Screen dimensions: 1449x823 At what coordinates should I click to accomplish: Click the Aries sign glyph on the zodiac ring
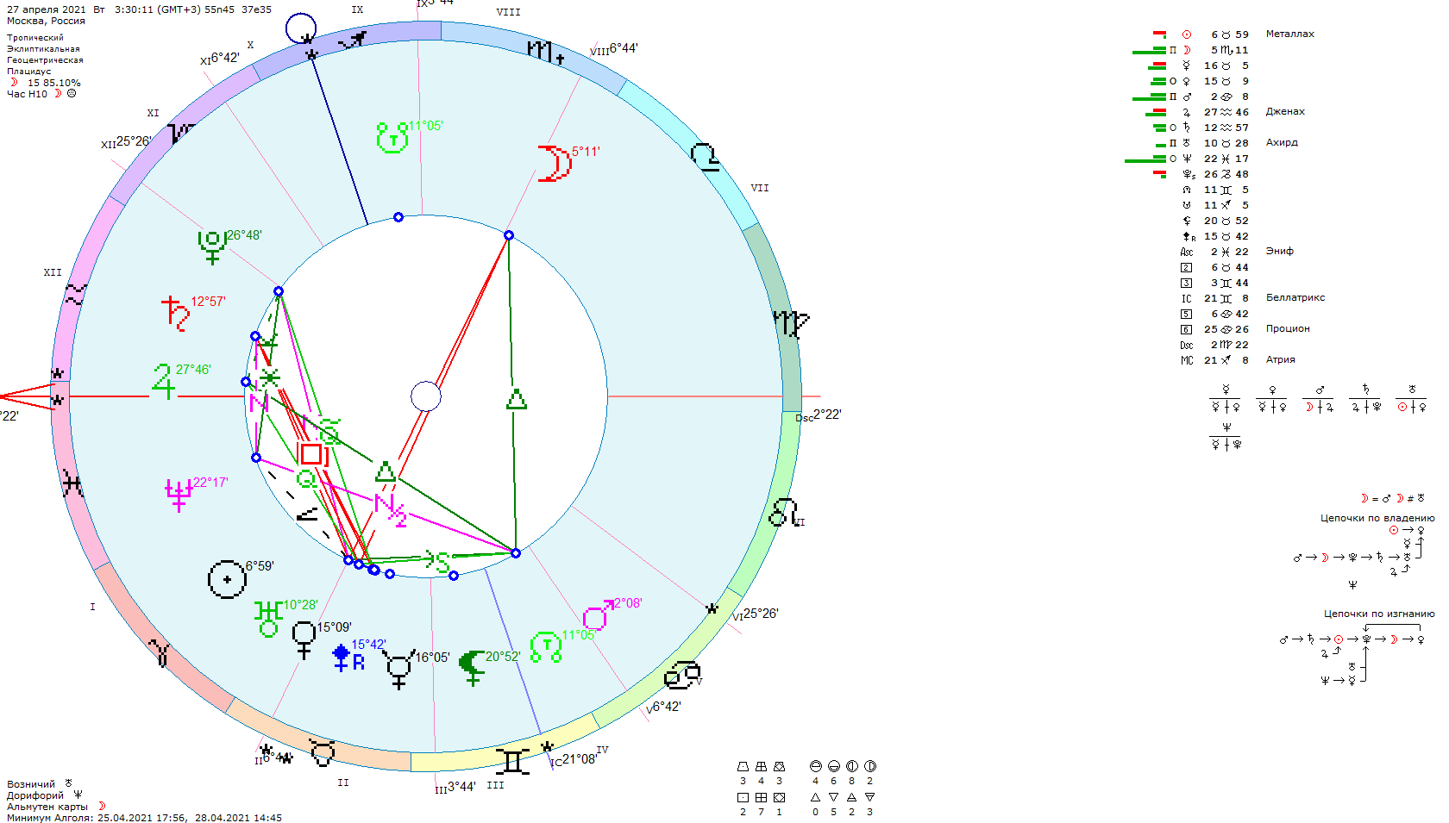[x=160, y=652]
